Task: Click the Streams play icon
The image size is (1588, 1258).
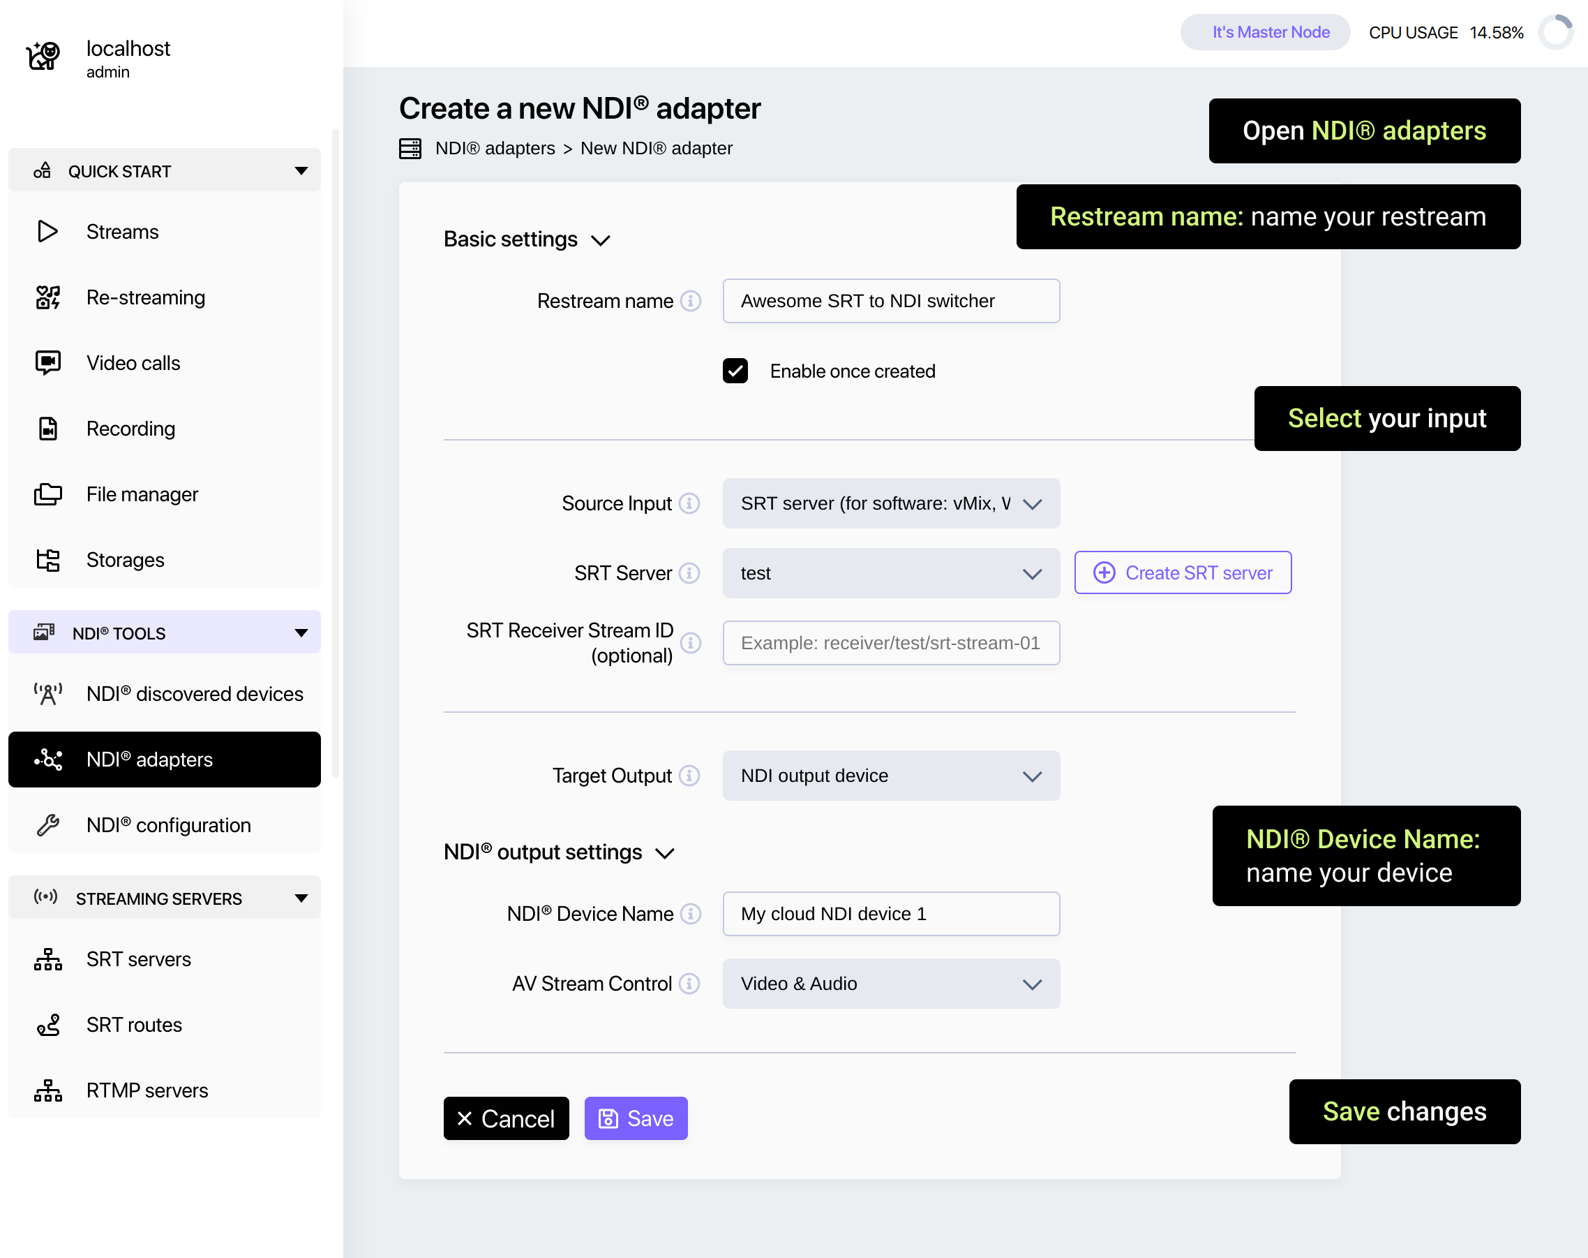Action: [48, 231]
